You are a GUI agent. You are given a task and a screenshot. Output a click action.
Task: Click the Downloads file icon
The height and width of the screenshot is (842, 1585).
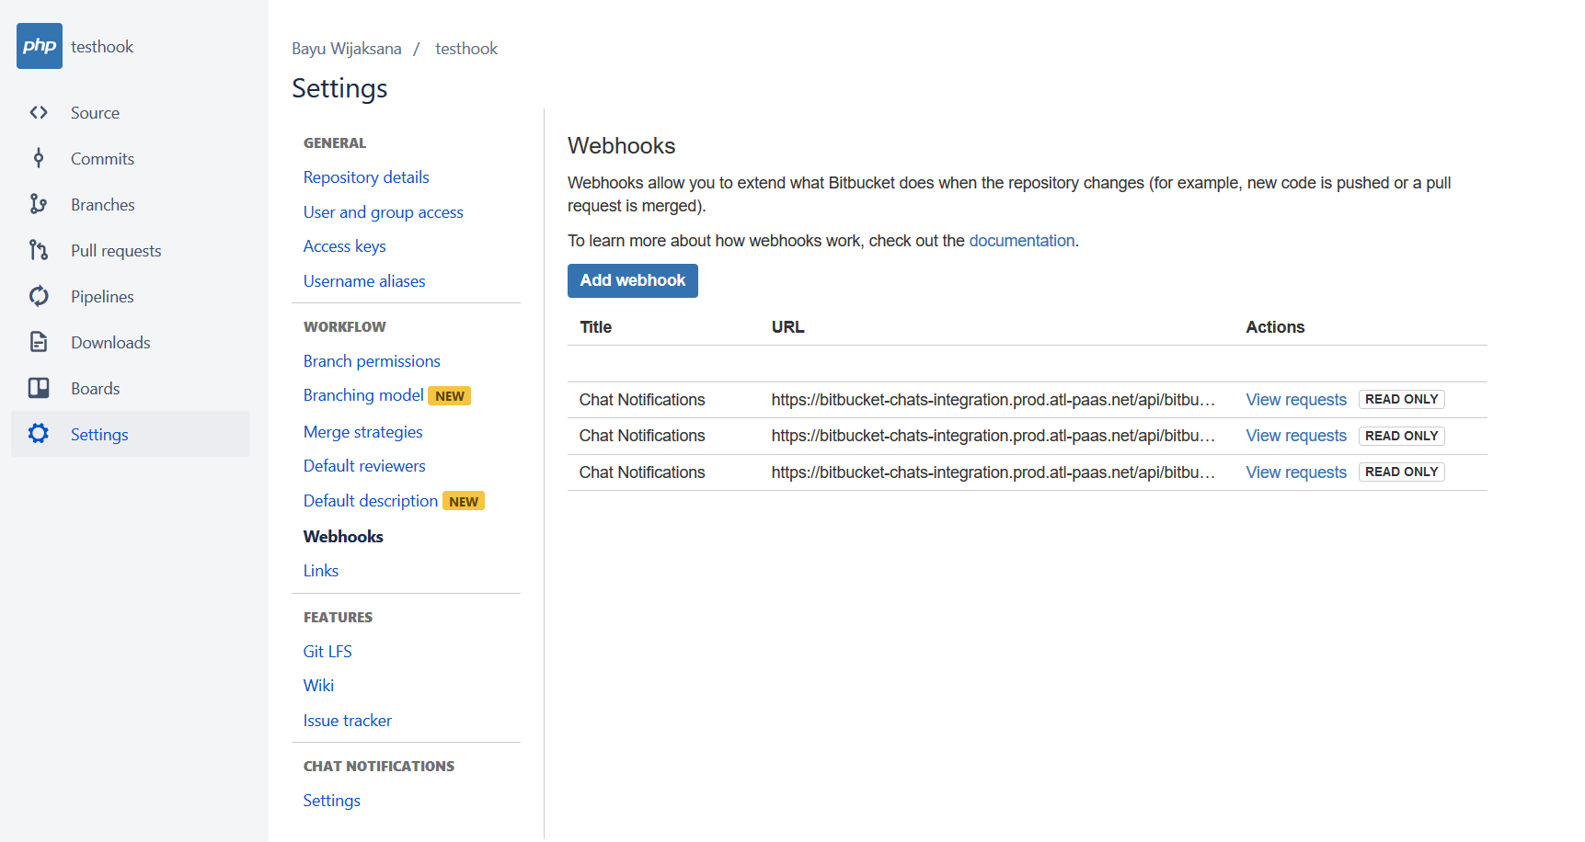(x=39, y=342)
